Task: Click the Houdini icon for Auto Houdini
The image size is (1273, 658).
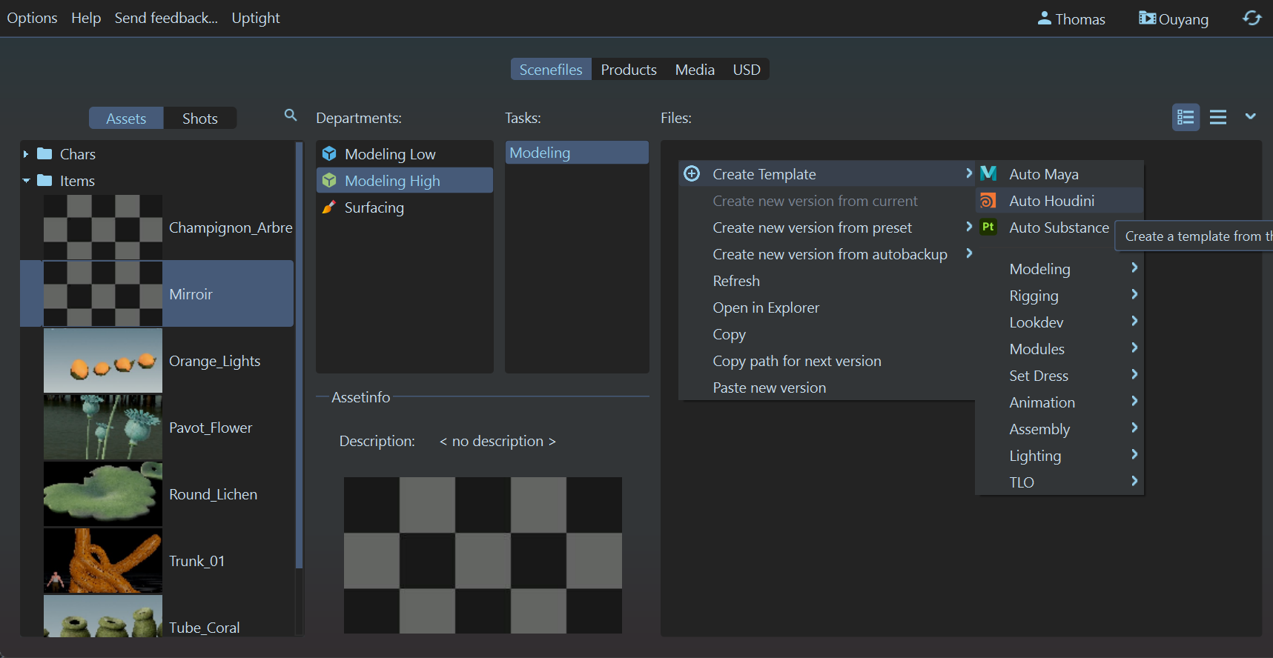Action: [988, 201]
